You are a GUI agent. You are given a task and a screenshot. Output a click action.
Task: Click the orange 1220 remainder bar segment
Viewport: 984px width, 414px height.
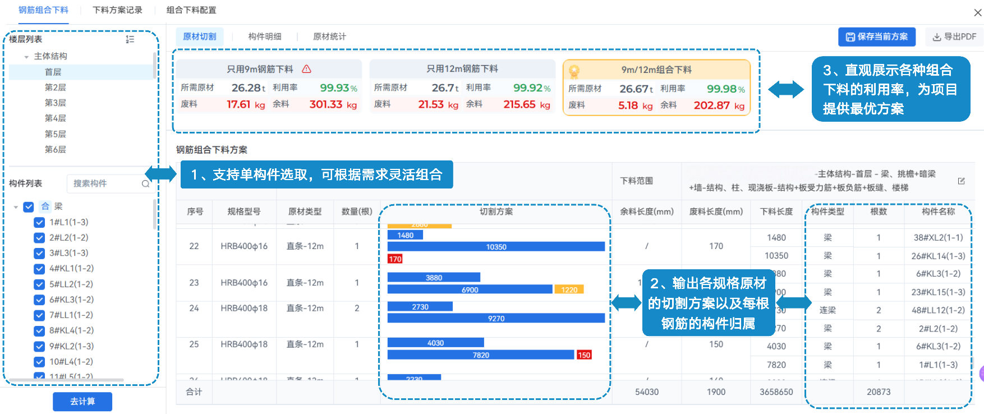(569, 290)
